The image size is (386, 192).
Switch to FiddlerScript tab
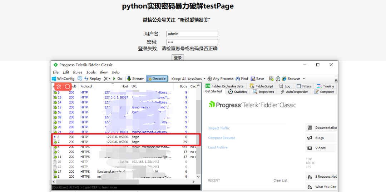[x=261, y=86]
